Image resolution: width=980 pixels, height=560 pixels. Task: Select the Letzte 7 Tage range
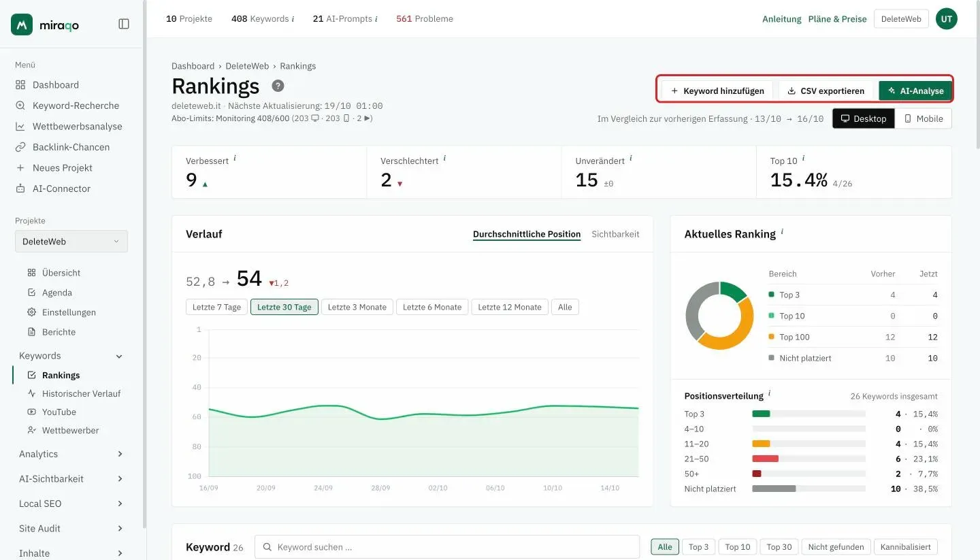point(216,307)
